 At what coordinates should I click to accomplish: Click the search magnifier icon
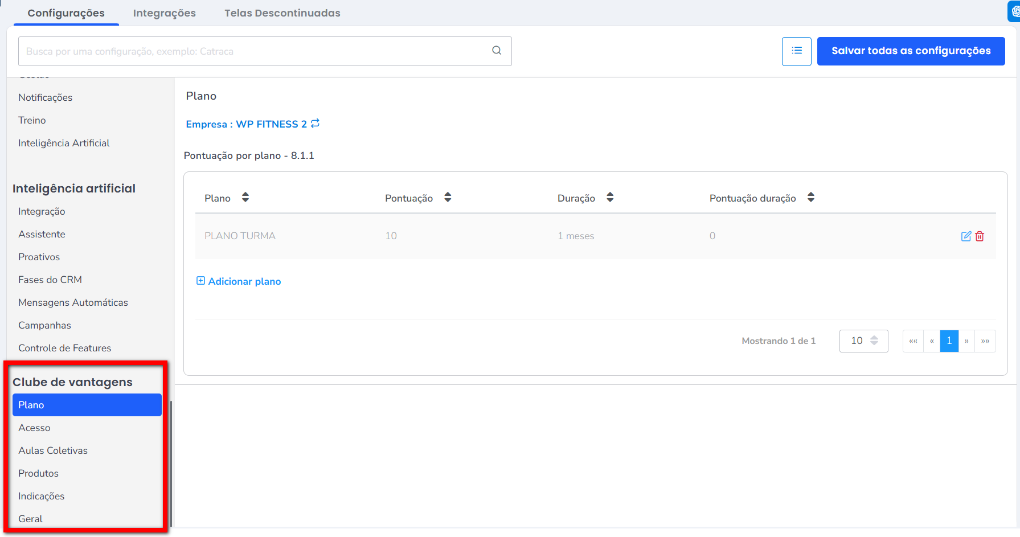point(497,51)
